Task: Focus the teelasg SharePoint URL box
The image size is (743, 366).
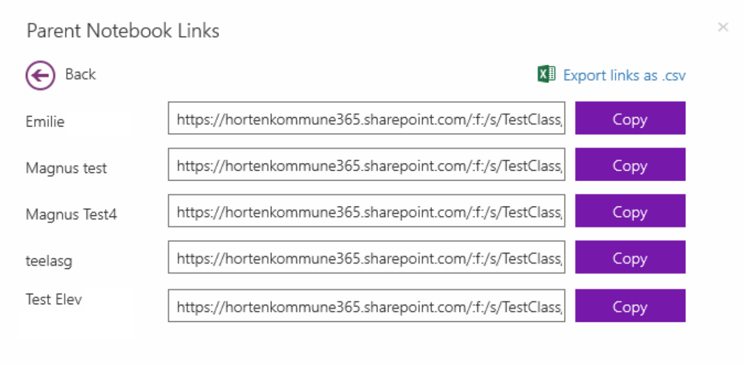Action: [x=366, y=257]
